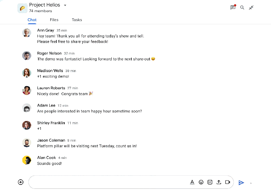Expand the Project Helios space menu

tap(65, 5)
